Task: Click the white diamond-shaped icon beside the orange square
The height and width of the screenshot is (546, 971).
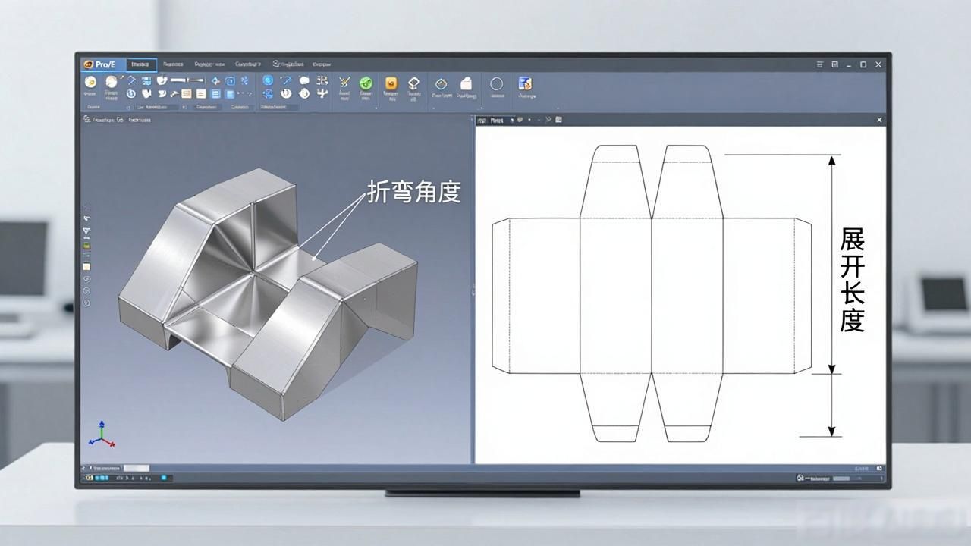Action: pos(413,83)
